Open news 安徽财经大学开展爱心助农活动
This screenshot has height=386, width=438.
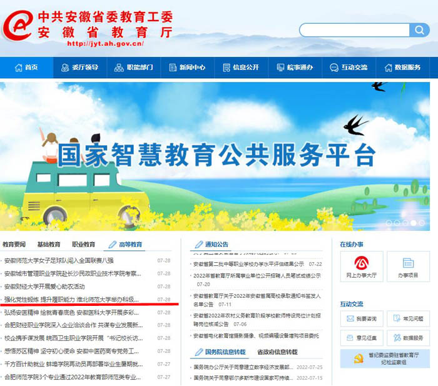pyautogui.click(x=44, y=287)
